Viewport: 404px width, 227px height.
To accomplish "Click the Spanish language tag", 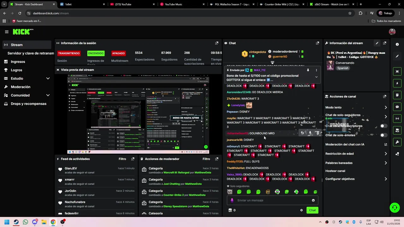I will 343,68.
